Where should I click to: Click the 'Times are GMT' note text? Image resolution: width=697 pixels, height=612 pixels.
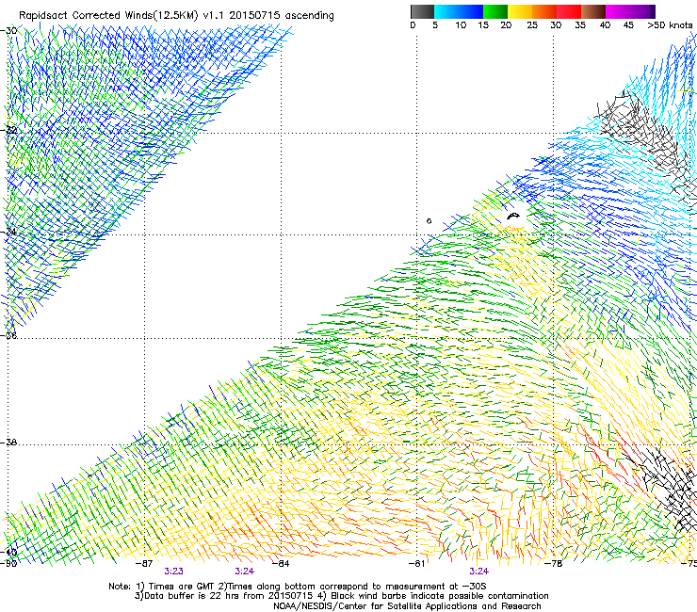(x=182, y=587)
